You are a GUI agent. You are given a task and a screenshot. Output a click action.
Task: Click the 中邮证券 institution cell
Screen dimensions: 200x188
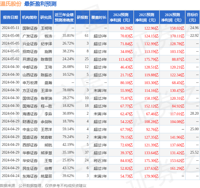tap(30, 67)
